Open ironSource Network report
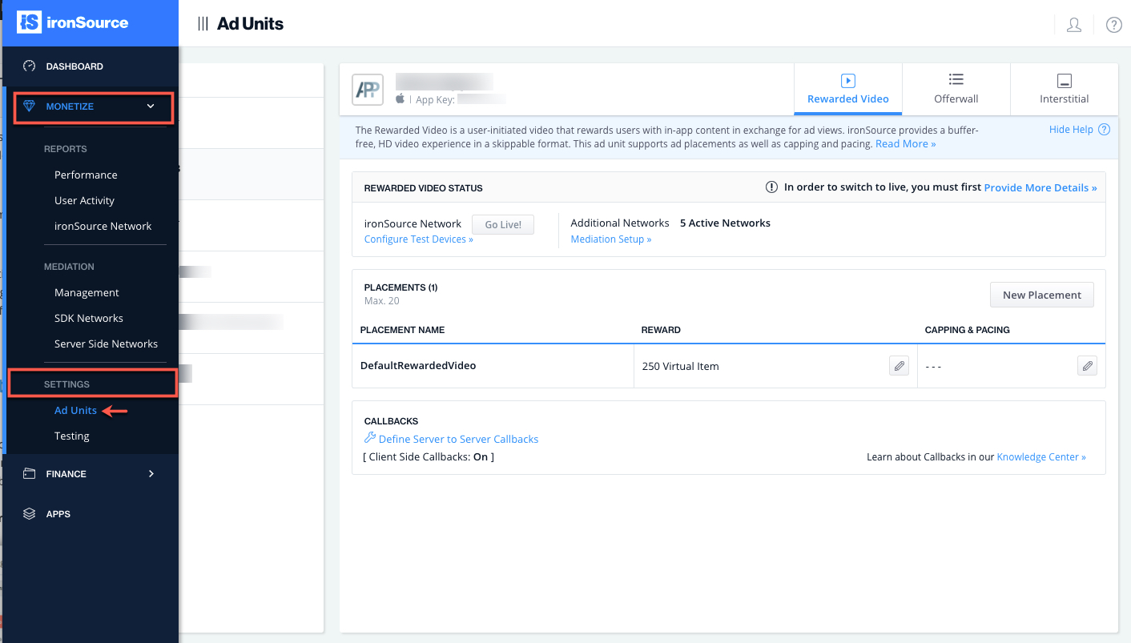This screenshot has width=1131, height=643. (103, 226)
